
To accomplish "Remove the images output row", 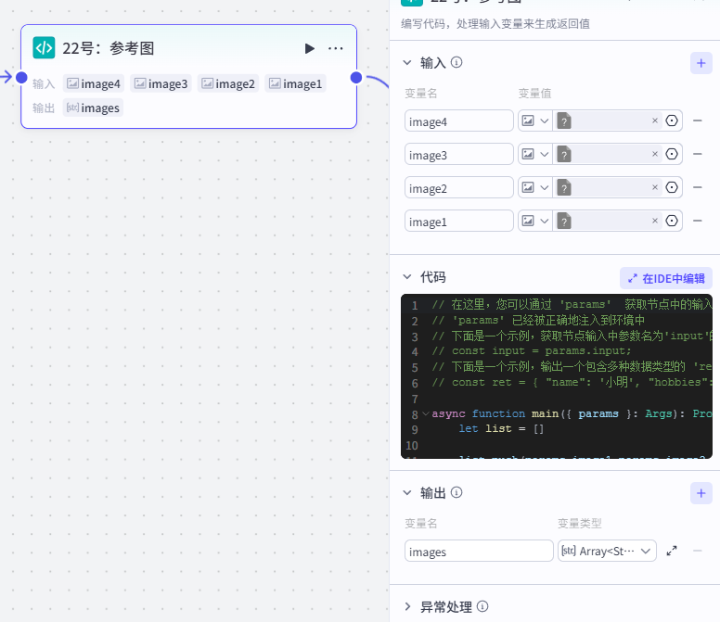I will (x=697, y=551).
